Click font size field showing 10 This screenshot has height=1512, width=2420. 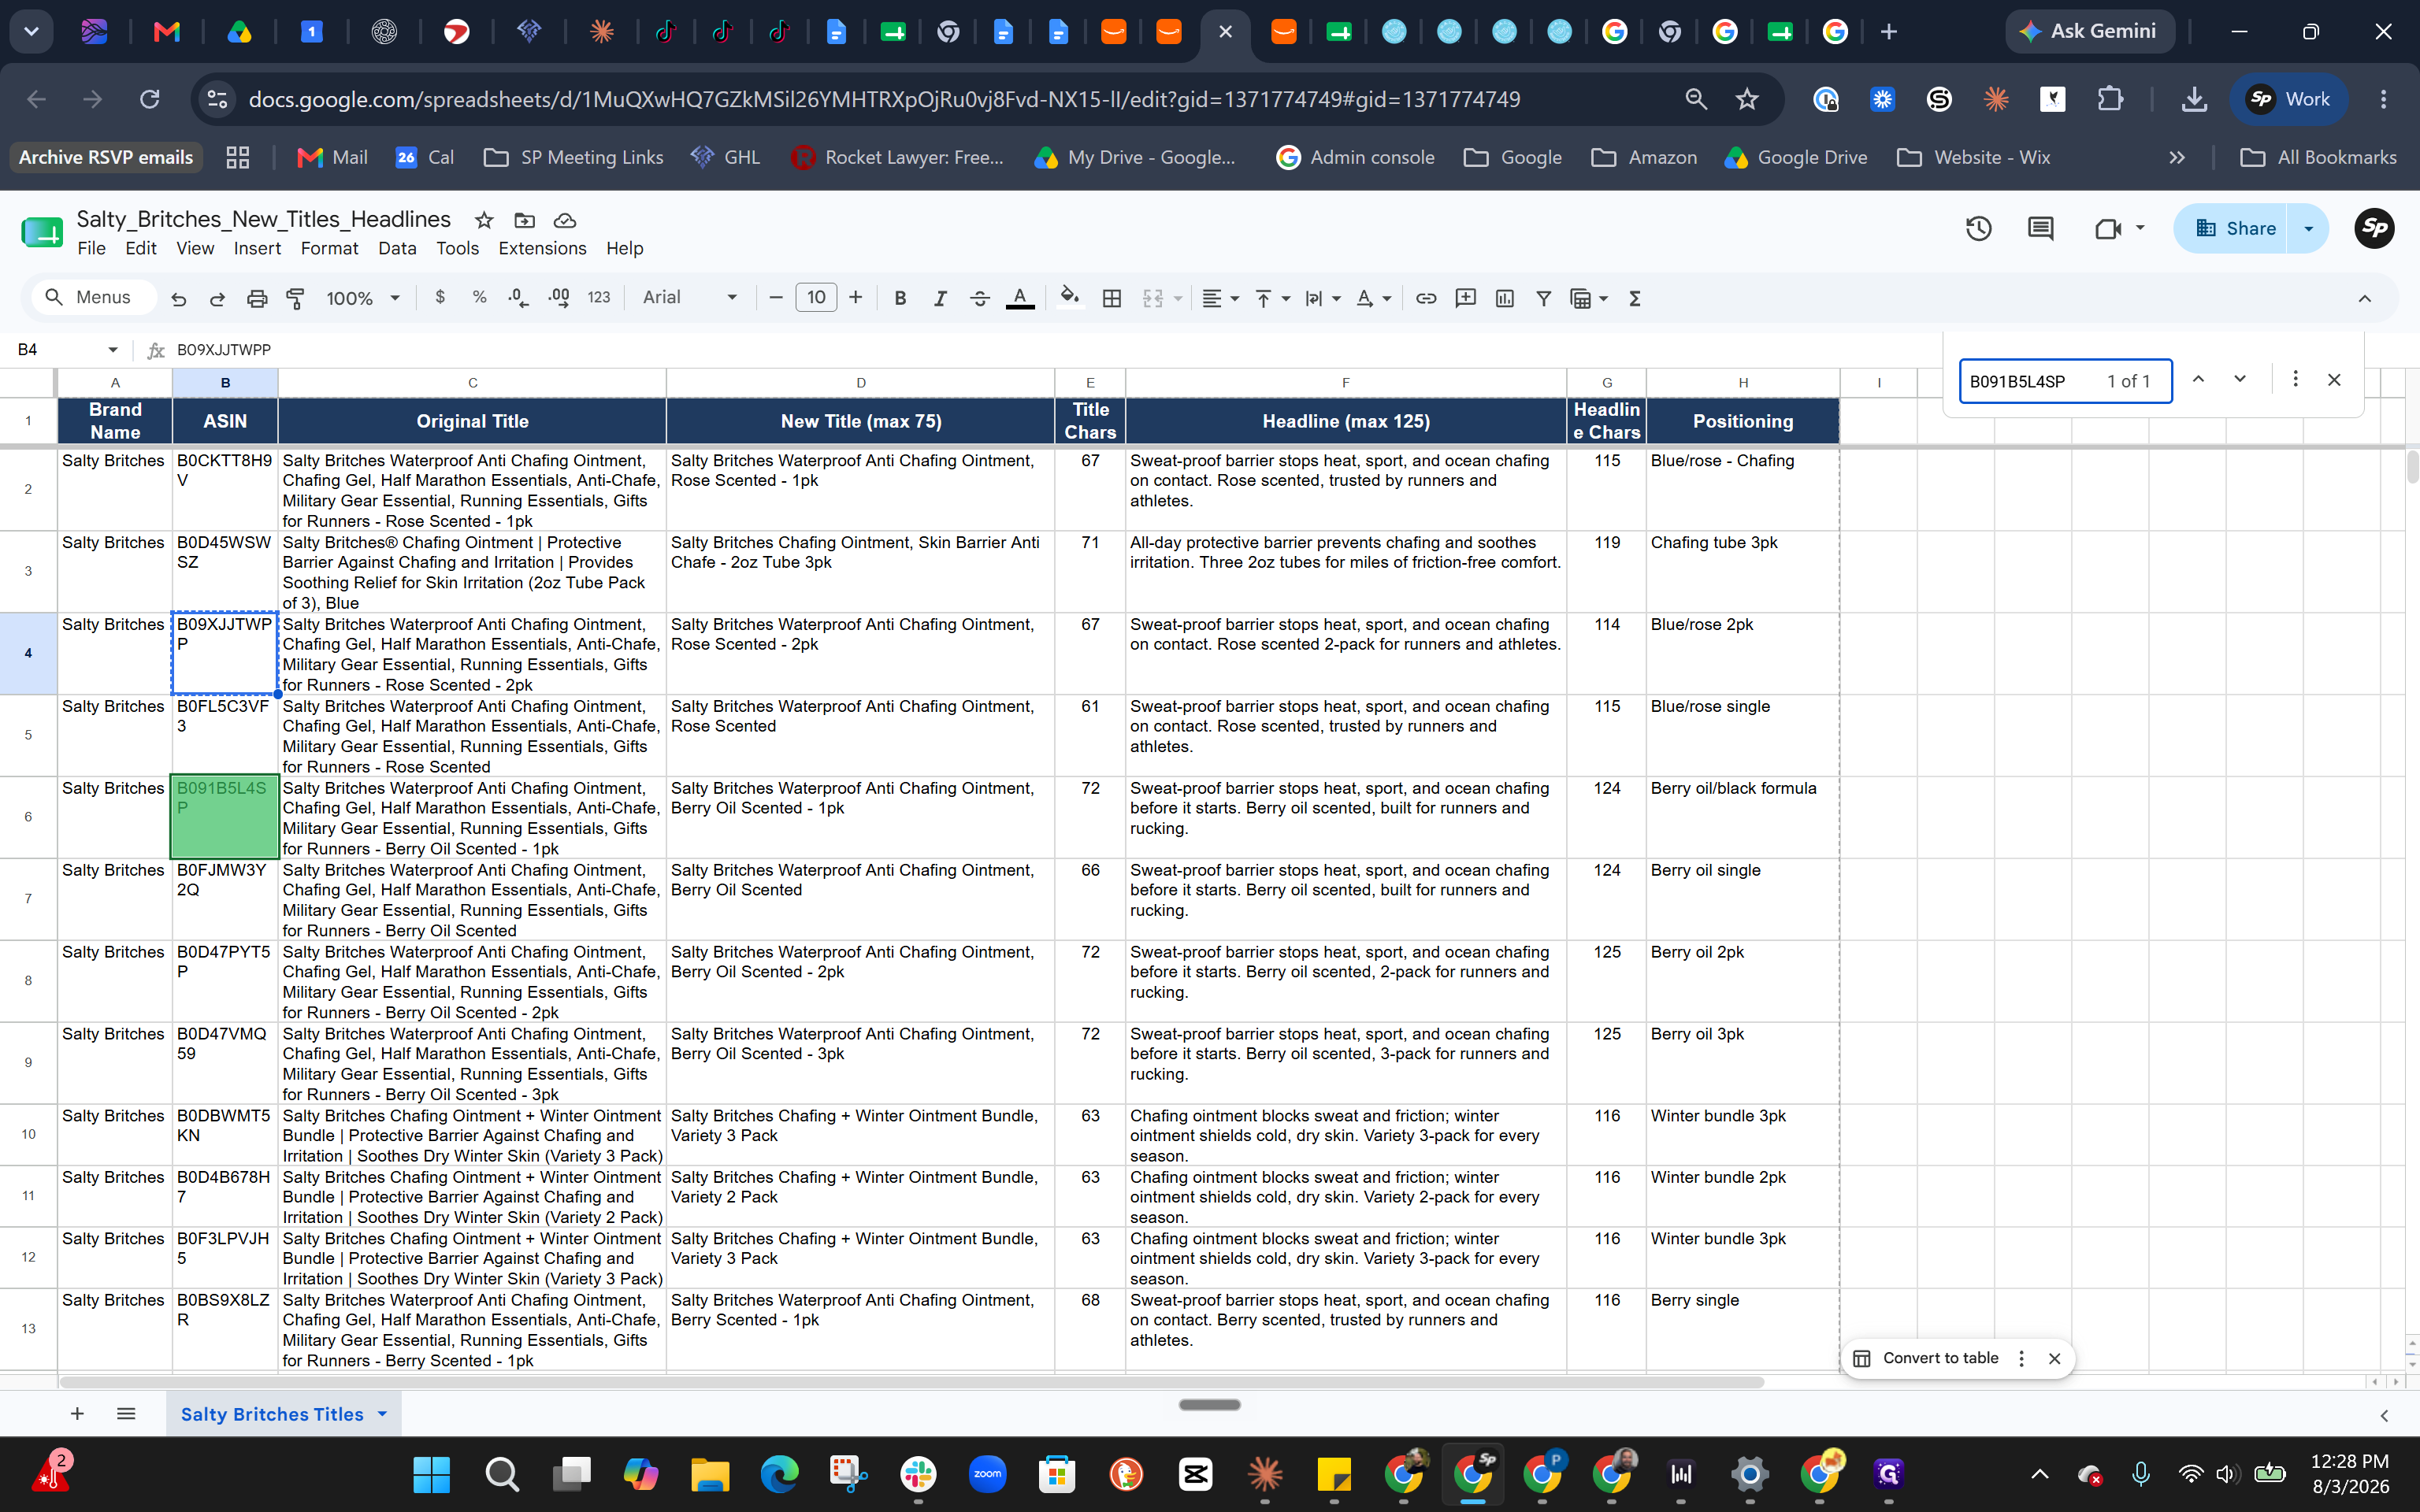(x=816, y=298)
